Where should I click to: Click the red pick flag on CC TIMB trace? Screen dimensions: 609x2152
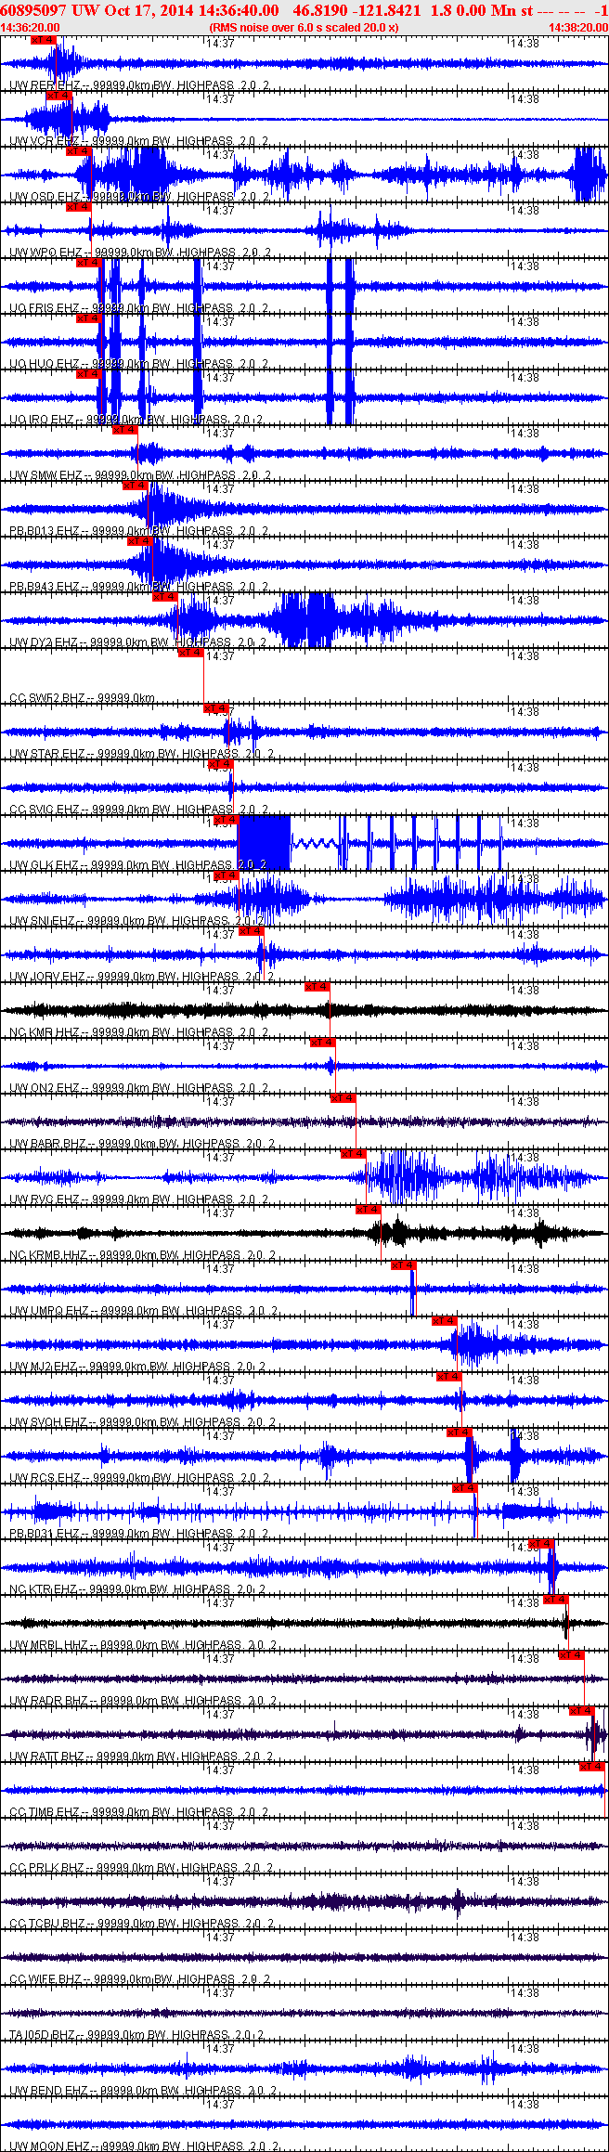pos(592,1767)
